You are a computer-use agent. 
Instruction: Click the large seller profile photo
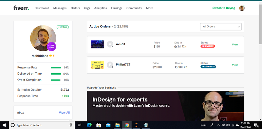tap(43, 38)
